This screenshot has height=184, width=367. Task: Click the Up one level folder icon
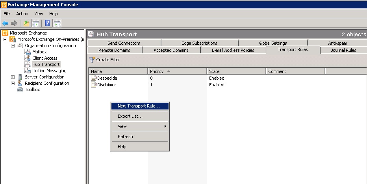point(26,23)
